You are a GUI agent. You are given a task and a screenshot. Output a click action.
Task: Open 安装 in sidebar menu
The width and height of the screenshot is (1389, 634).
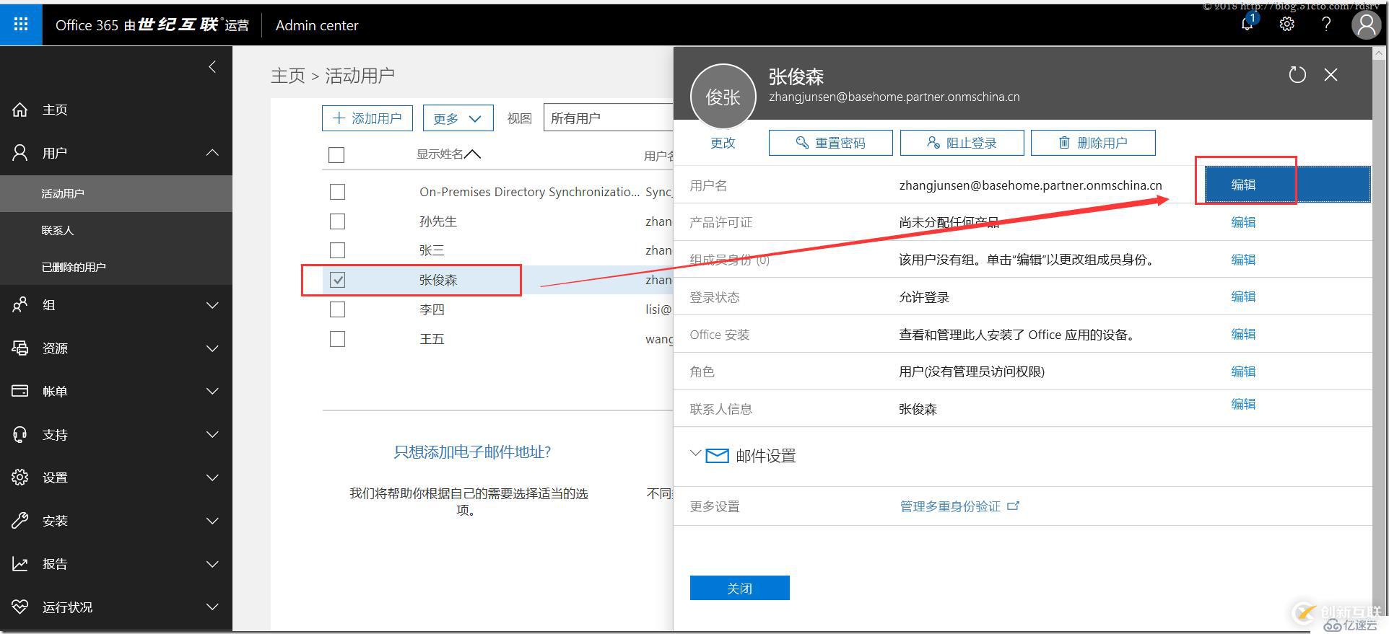pos(55,521)
